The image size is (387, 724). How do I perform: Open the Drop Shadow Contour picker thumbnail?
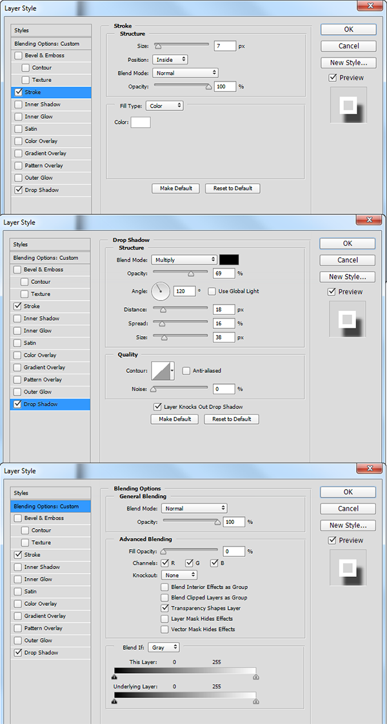coord(163,370)
